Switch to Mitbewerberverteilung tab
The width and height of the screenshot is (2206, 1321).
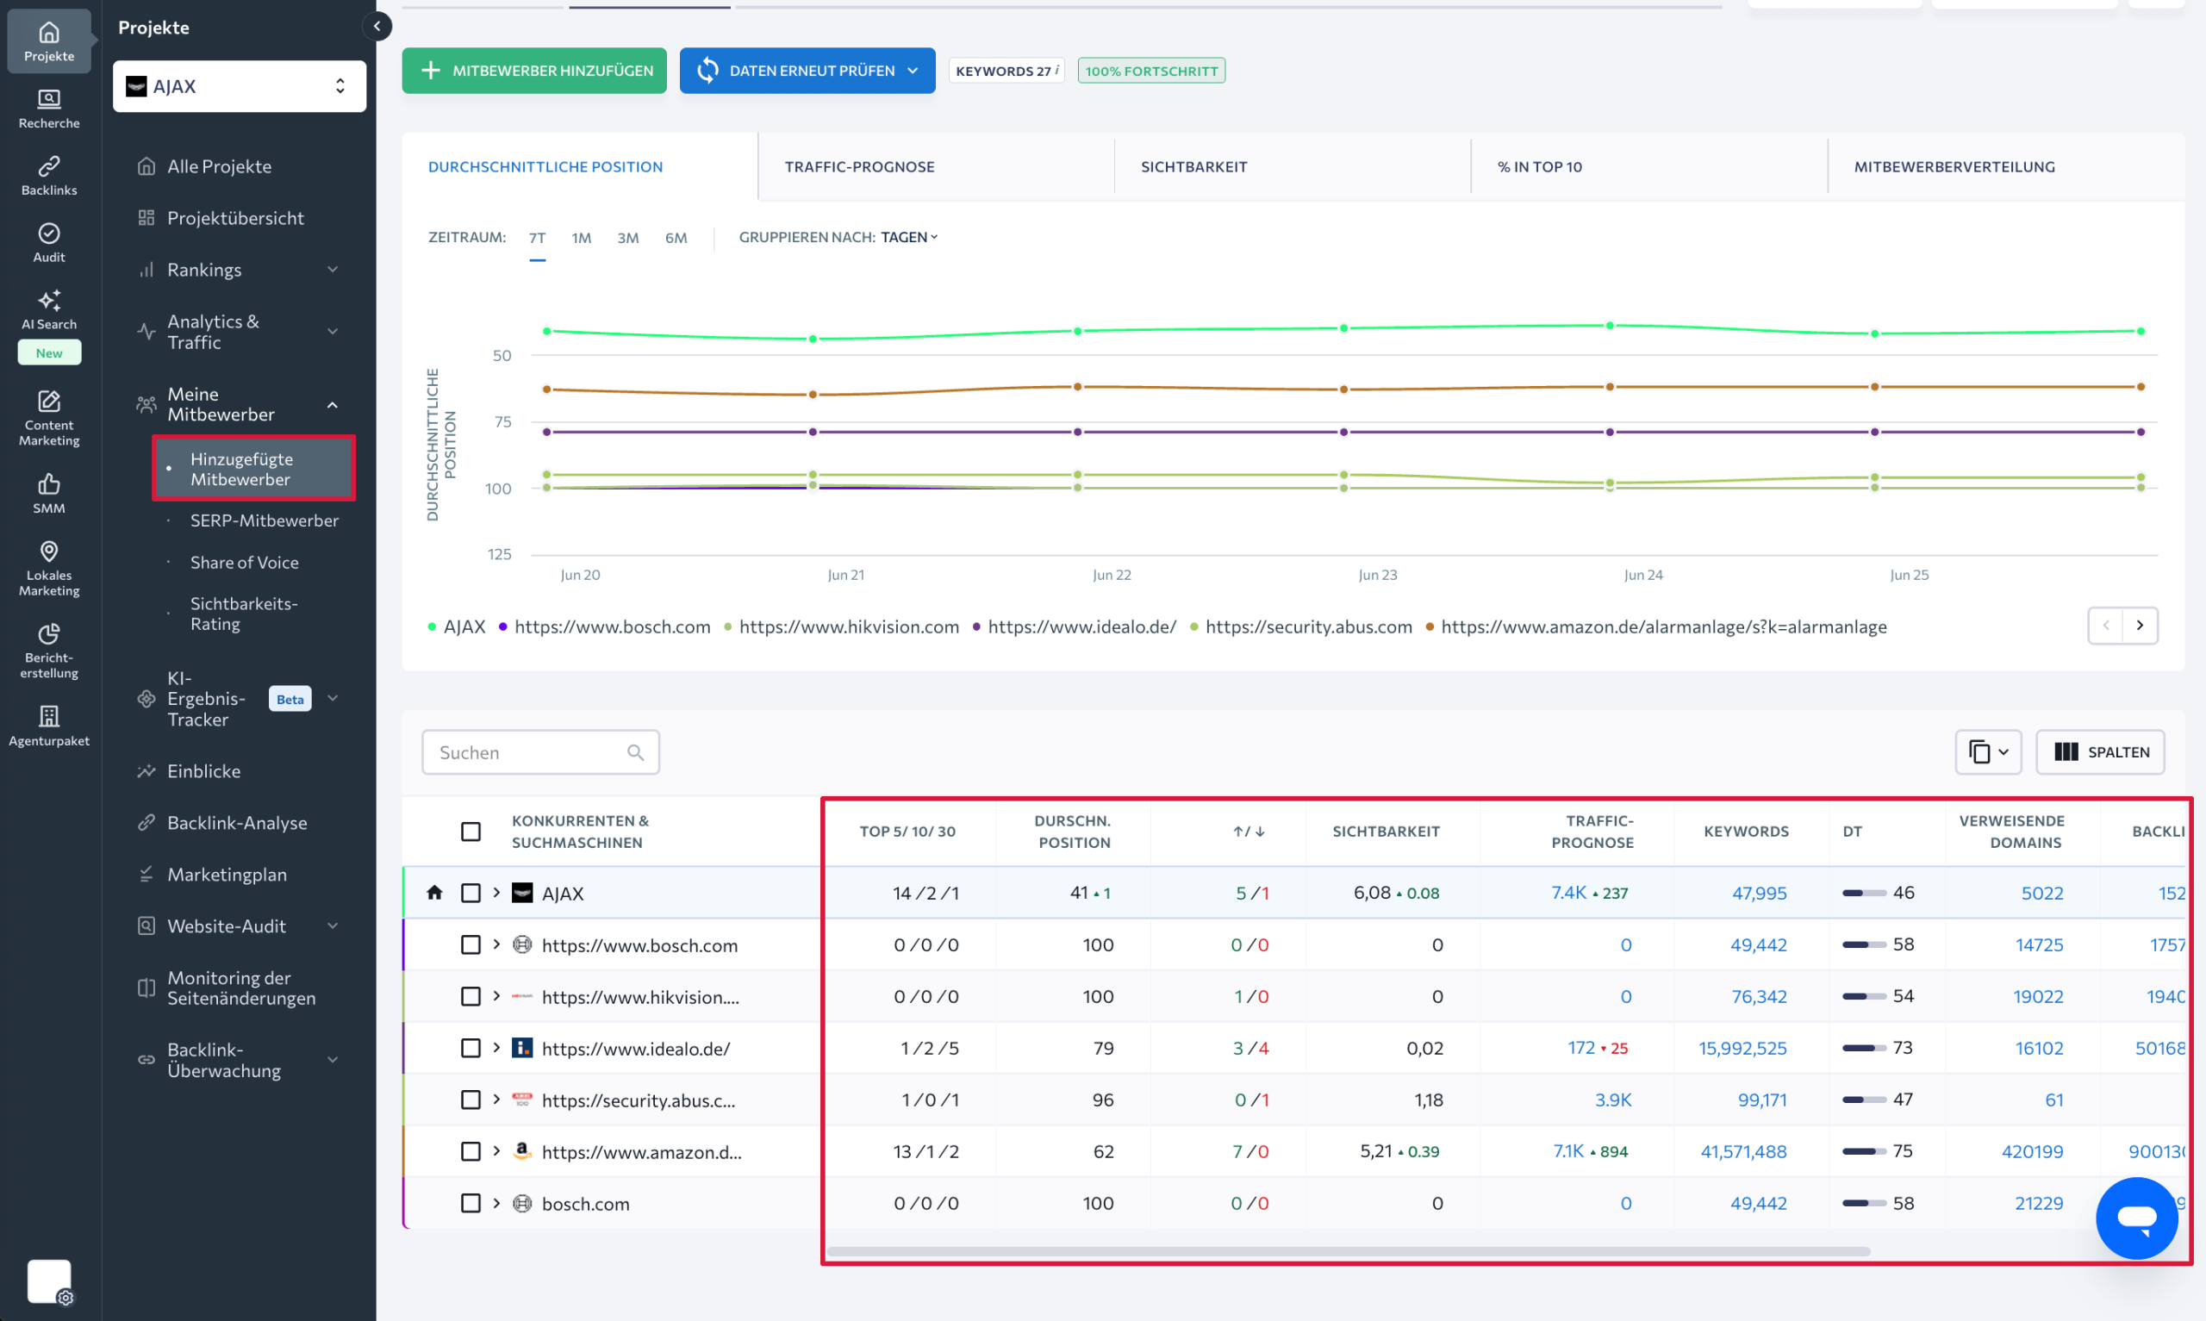(x=2007, y=166)
